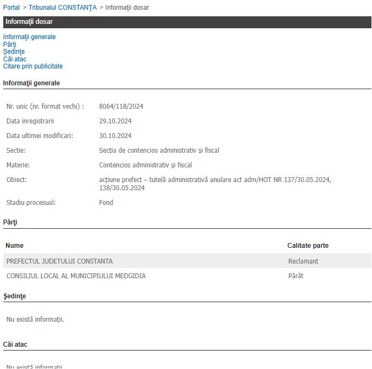Click the Portal breadcrumb link
Viewport: 372px width, 369px height.
click(11, 8)
